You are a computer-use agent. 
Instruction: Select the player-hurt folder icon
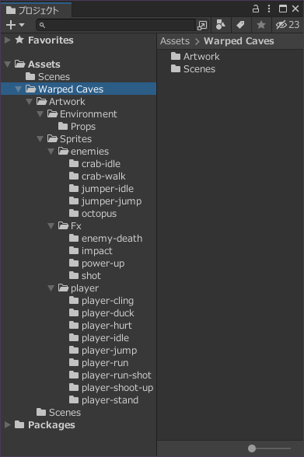(x=74, y=325)
